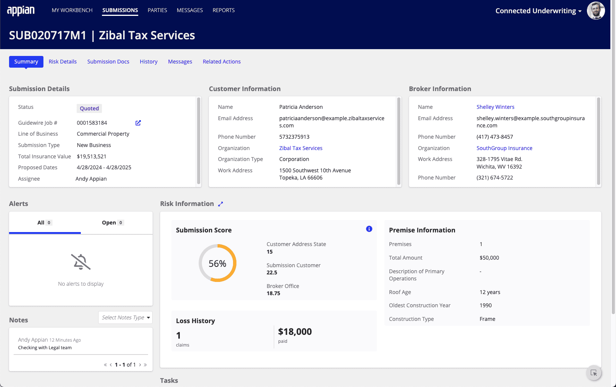Open the Guidewire job external link

(x=138, y=122)
